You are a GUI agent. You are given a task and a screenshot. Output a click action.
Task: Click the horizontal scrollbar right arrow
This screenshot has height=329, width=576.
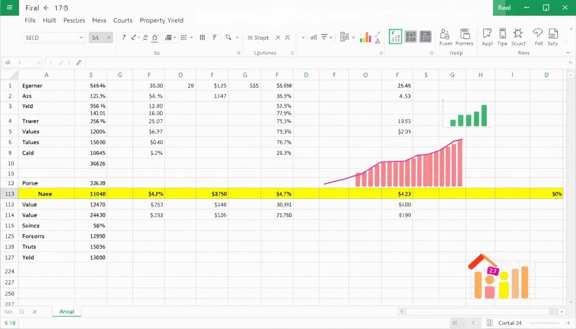pyautogui.click(x=562, y=312)
